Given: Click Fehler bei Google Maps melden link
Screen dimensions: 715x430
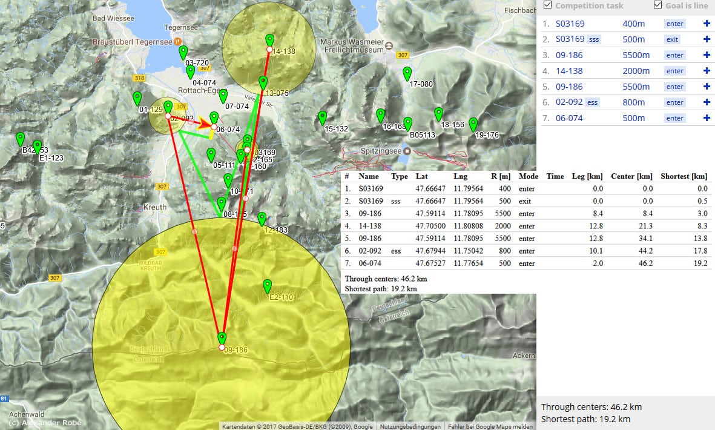Looking at the screenshot, I should tap(490, 426).
